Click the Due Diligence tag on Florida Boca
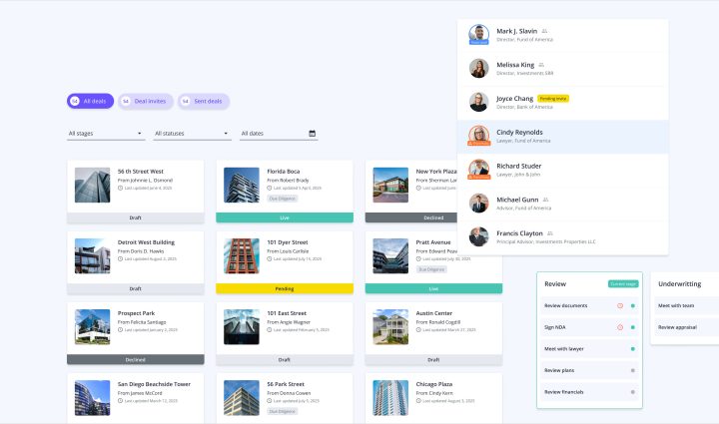Image resolution: width=719 pixels, height=424 pixels. pos(282,198)
